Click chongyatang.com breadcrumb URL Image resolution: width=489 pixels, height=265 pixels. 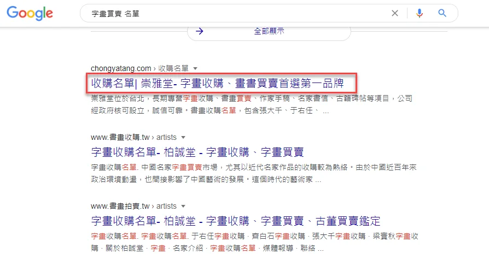[x=139, y=68]
